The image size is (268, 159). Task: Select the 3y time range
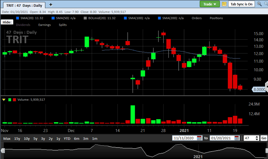pyautogui.click(x=43, y=138)
